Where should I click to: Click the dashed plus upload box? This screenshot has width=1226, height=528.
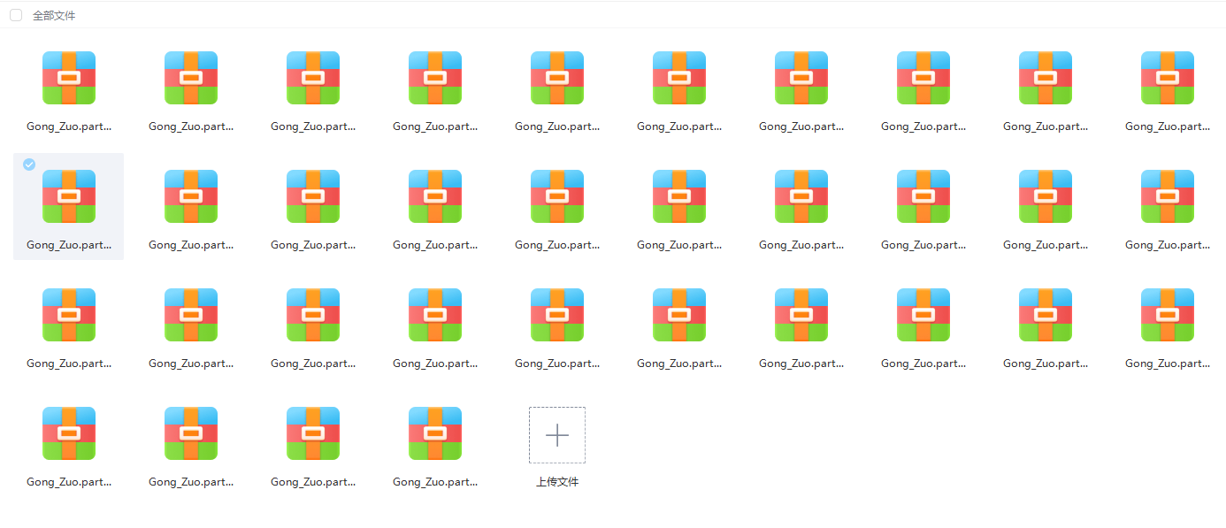[x=556, y=435]
